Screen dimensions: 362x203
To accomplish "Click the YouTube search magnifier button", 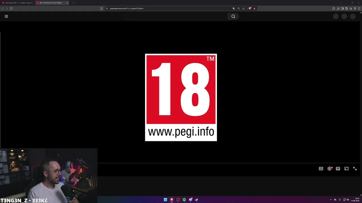I will 233,16.
